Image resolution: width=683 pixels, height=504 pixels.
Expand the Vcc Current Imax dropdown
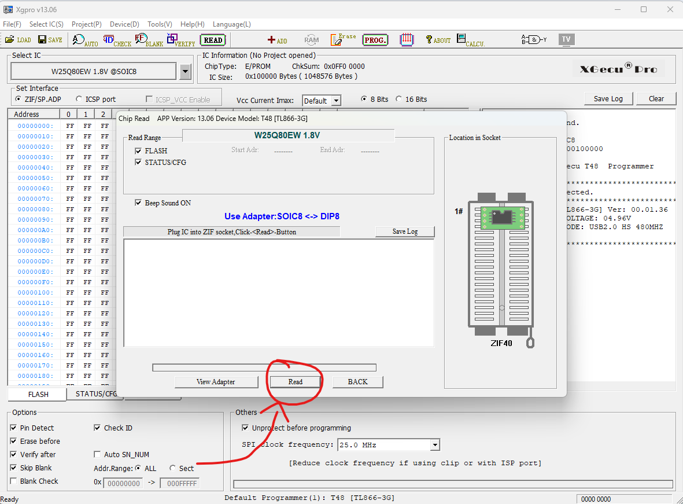click(335, 101)
